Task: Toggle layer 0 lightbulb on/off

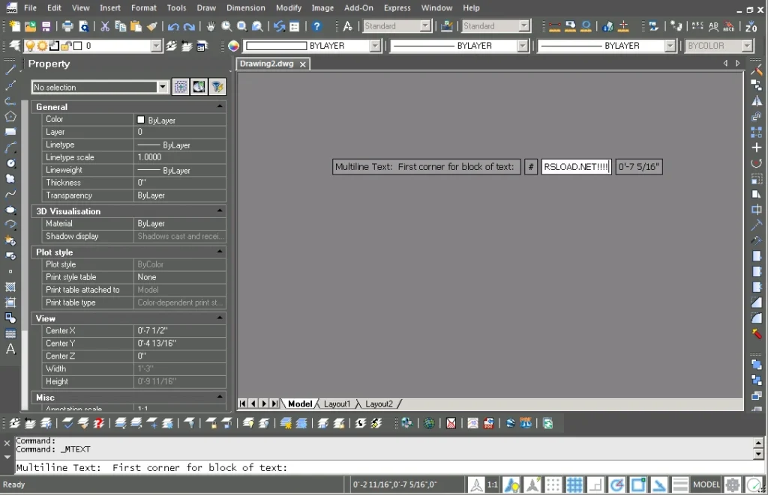Action: [30, 46]
